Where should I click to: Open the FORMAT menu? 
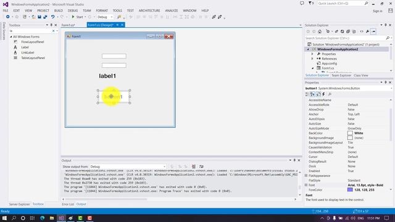(102, 10)
